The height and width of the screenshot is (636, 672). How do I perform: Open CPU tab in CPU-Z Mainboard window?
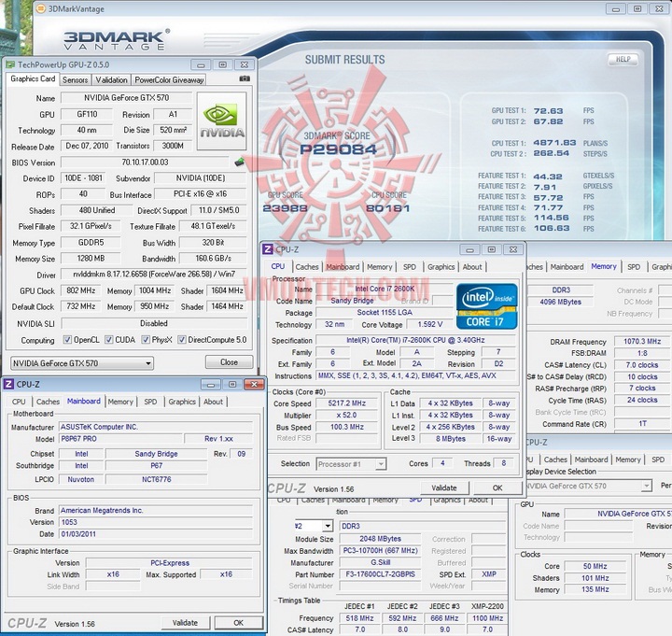click(x=19, y=402)
